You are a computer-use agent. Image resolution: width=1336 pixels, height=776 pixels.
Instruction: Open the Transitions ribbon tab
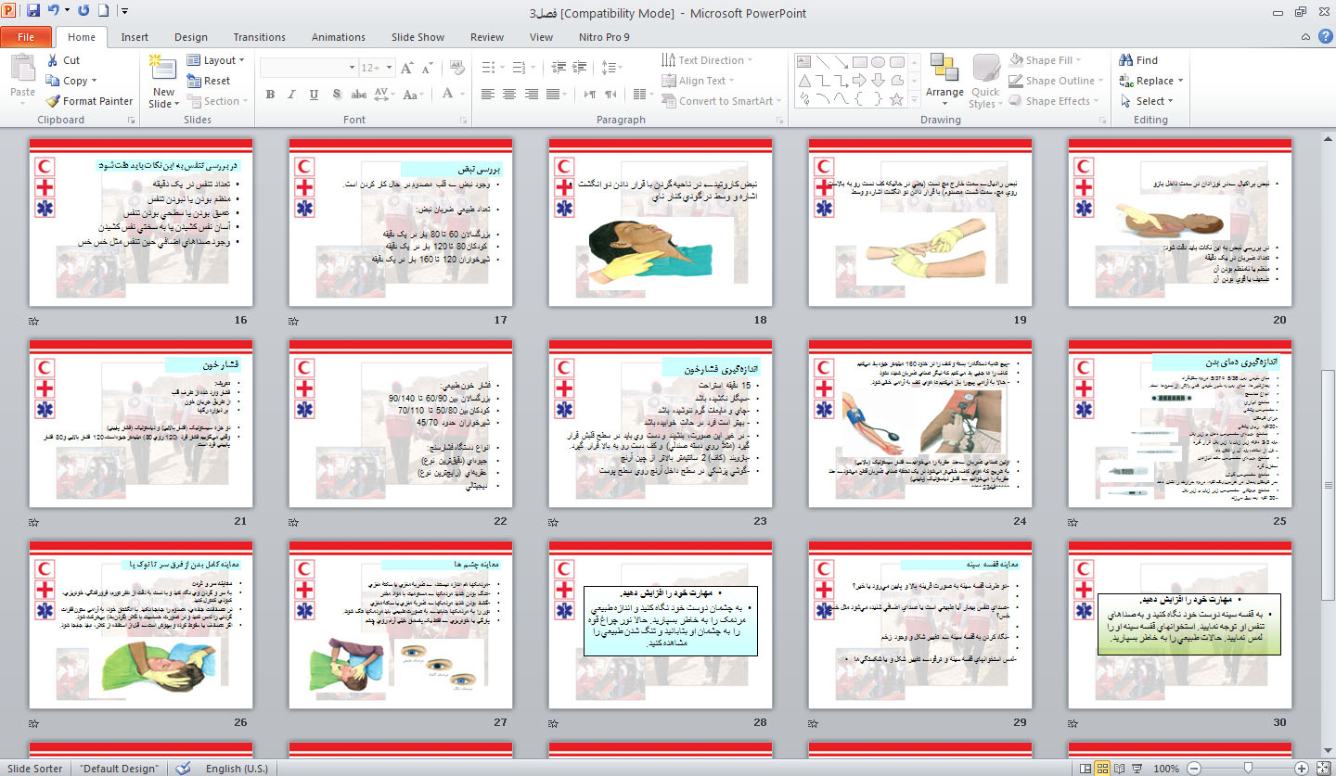coord(259,37)
